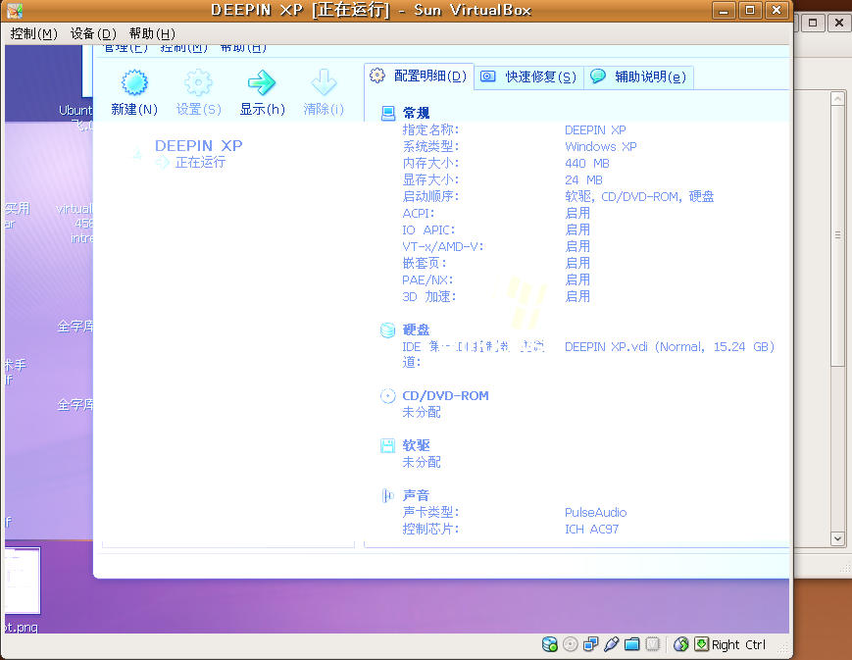The image size is (852, 660).
Task: Click the 指定名称 name label
Action: (x=430, y=129)
